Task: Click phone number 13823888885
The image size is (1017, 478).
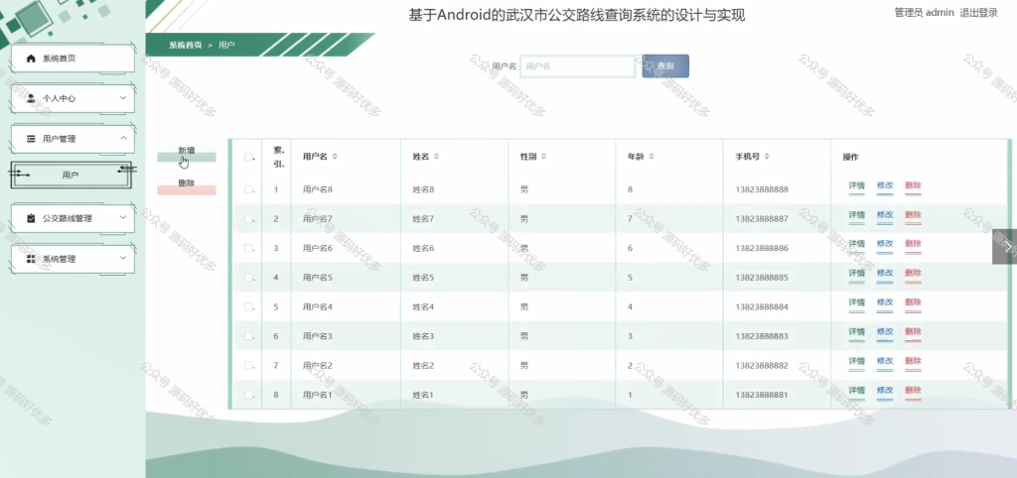Action: [x=762, y=278]
